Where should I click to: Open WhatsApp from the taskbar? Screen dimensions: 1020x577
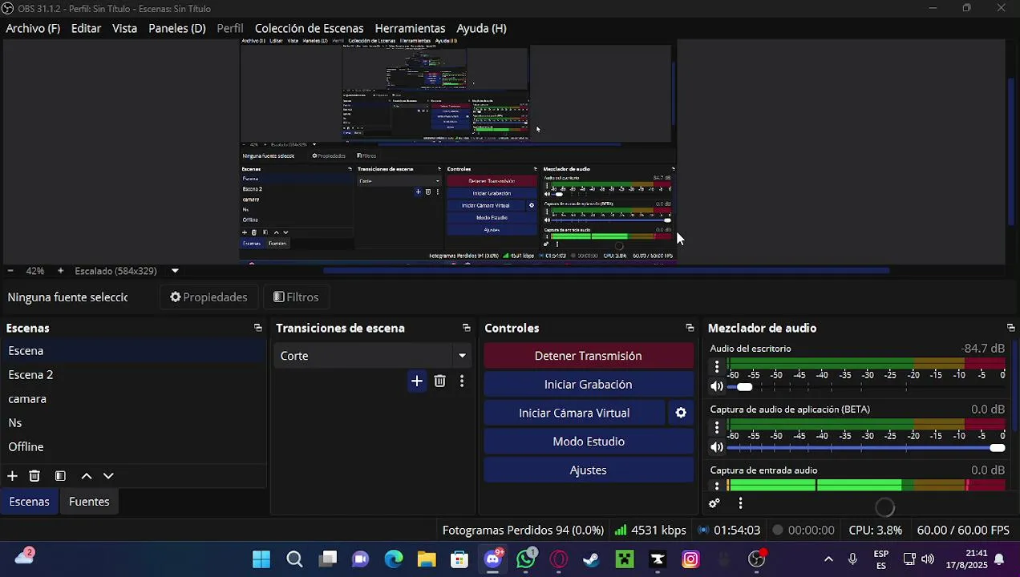526,559
